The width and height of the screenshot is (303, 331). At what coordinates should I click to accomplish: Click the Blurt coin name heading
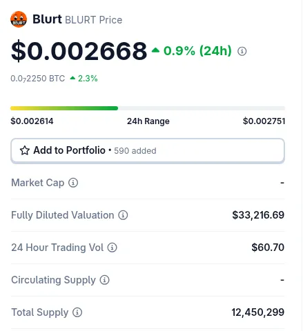coord(47,19)
